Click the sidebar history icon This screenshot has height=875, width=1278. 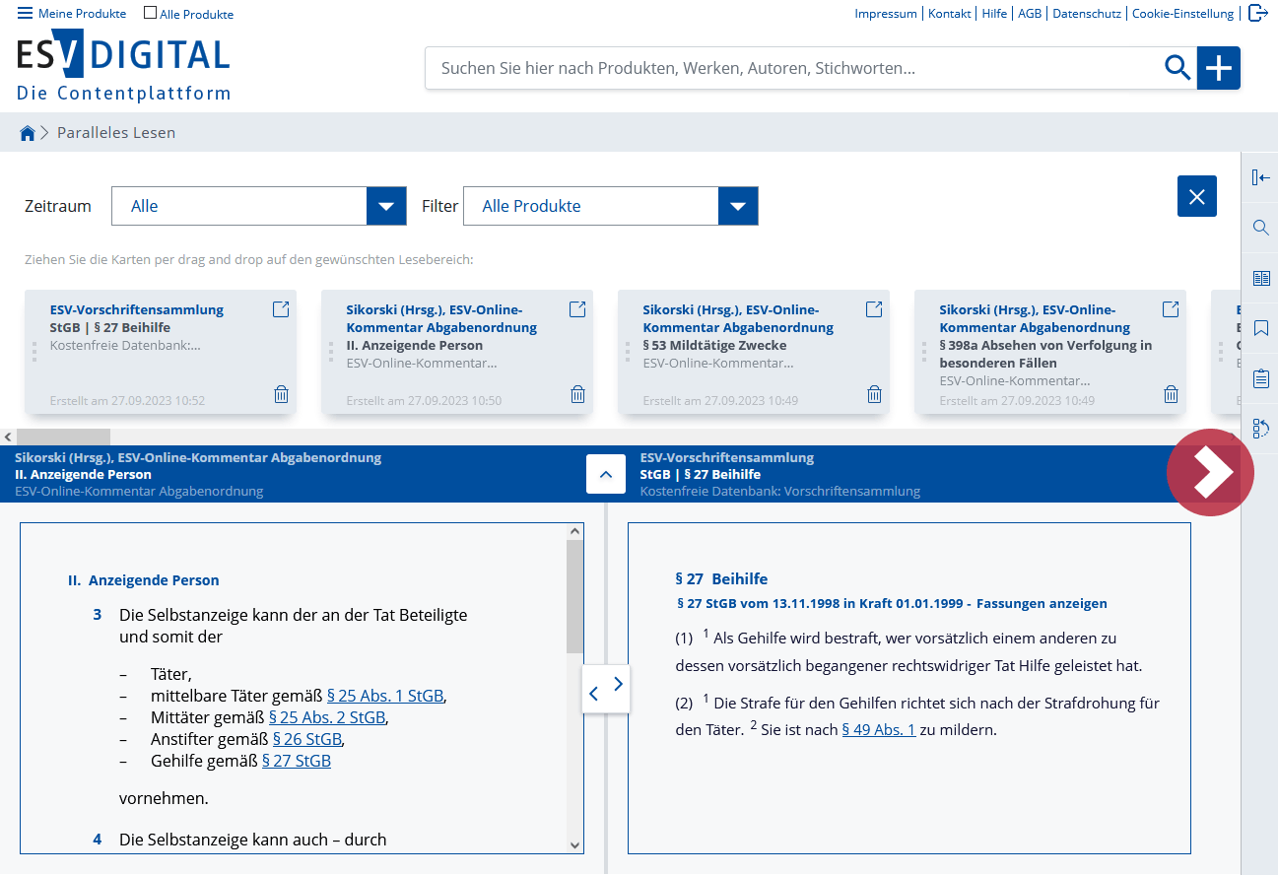(1260, 429)
